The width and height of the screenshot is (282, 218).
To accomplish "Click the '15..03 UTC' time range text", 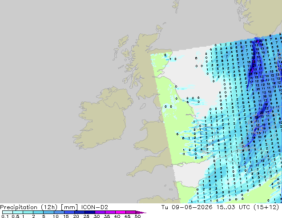I will pyautogui.click(x=233, y=207).
